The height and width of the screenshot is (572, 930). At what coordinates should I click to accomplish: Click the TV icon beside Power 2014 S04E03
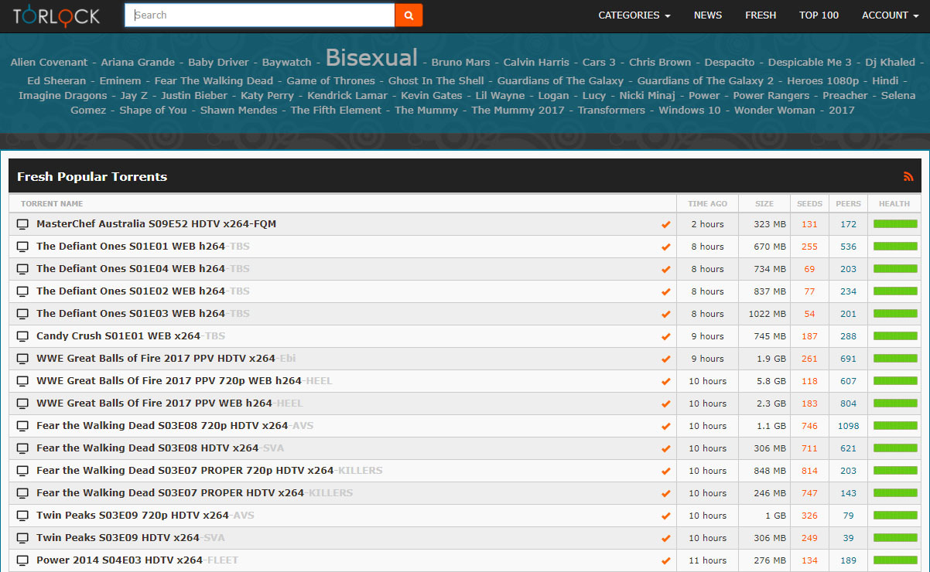coord(22,560)
